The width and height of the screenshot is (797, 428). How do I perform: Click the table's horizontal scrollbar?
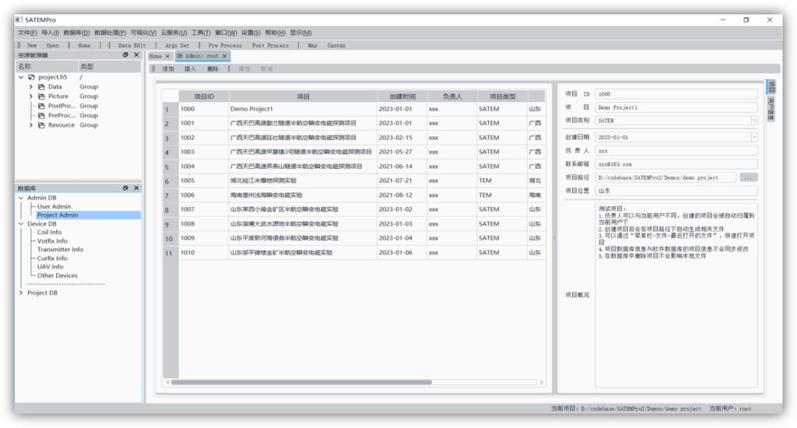click(302, 382)
